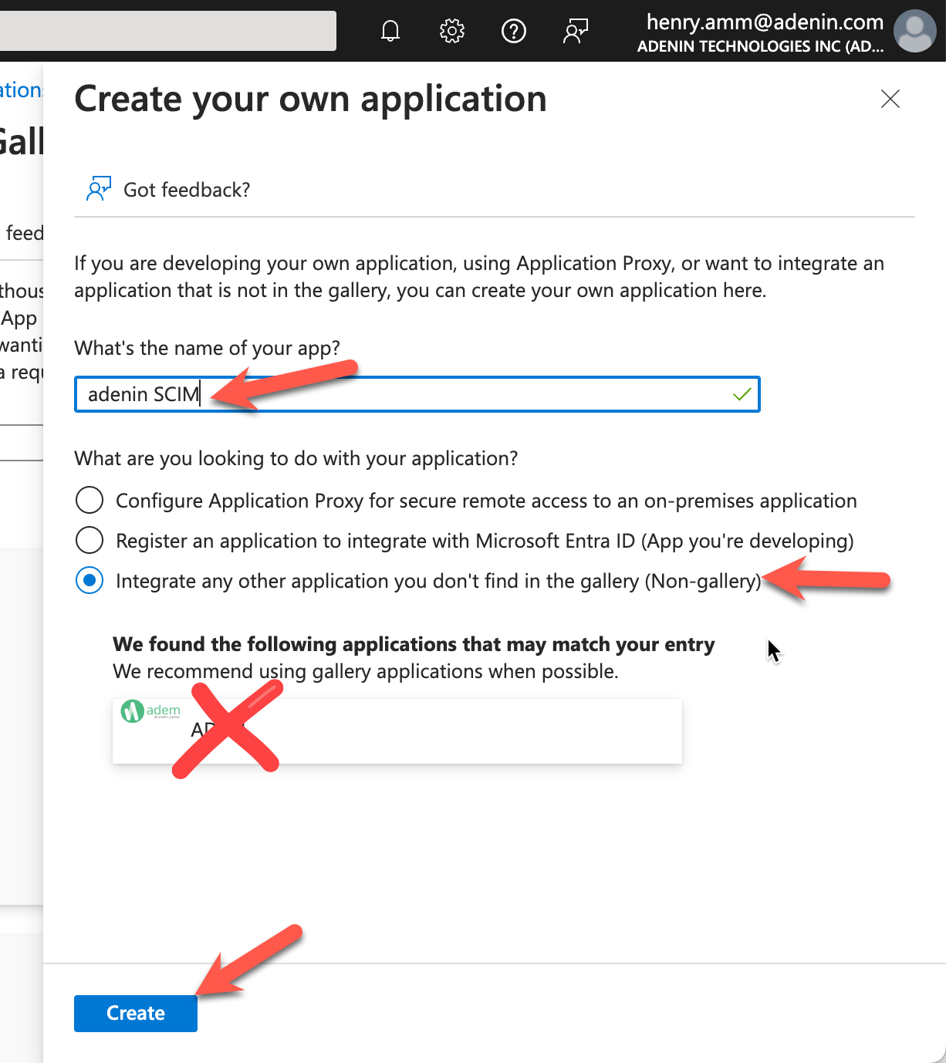Click the help question mark icon
This screenshot has width=946, height=1063.
coord(514,31)
